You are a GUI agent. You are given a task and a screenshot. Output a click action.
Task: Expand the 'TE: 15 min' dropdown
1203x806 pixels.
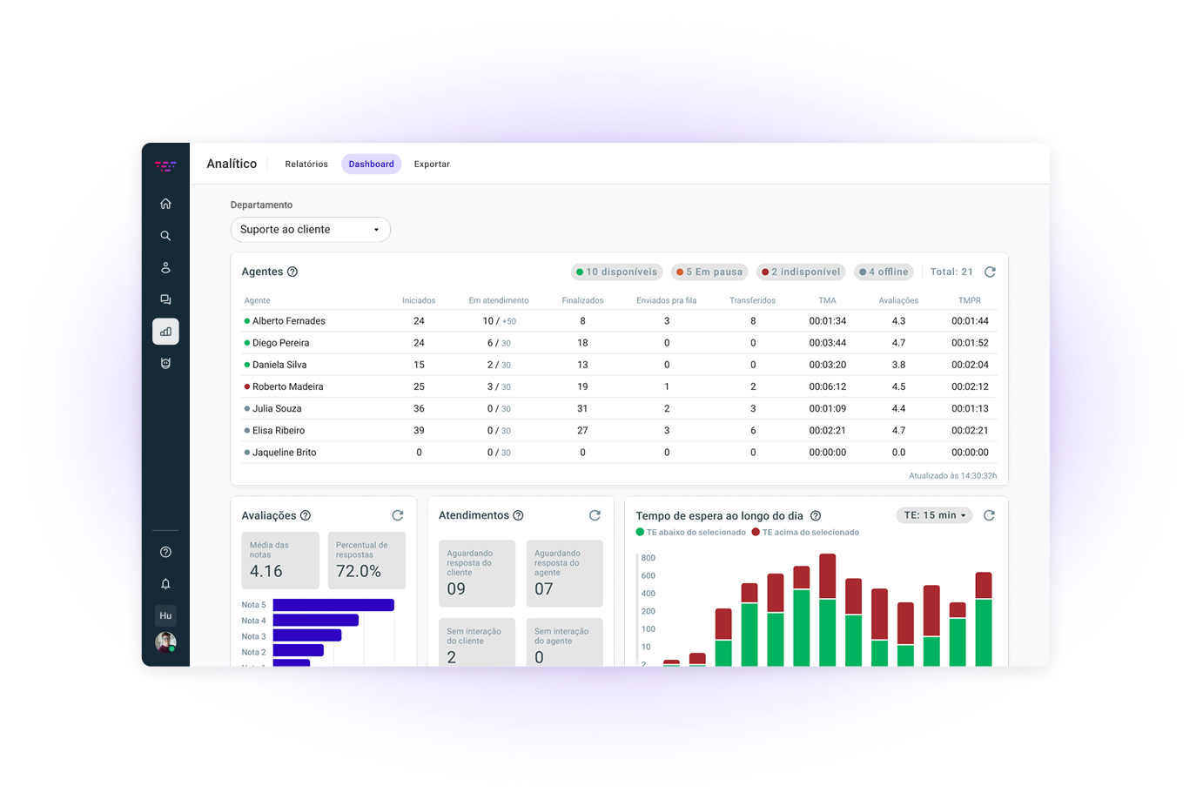pos(935,515)
